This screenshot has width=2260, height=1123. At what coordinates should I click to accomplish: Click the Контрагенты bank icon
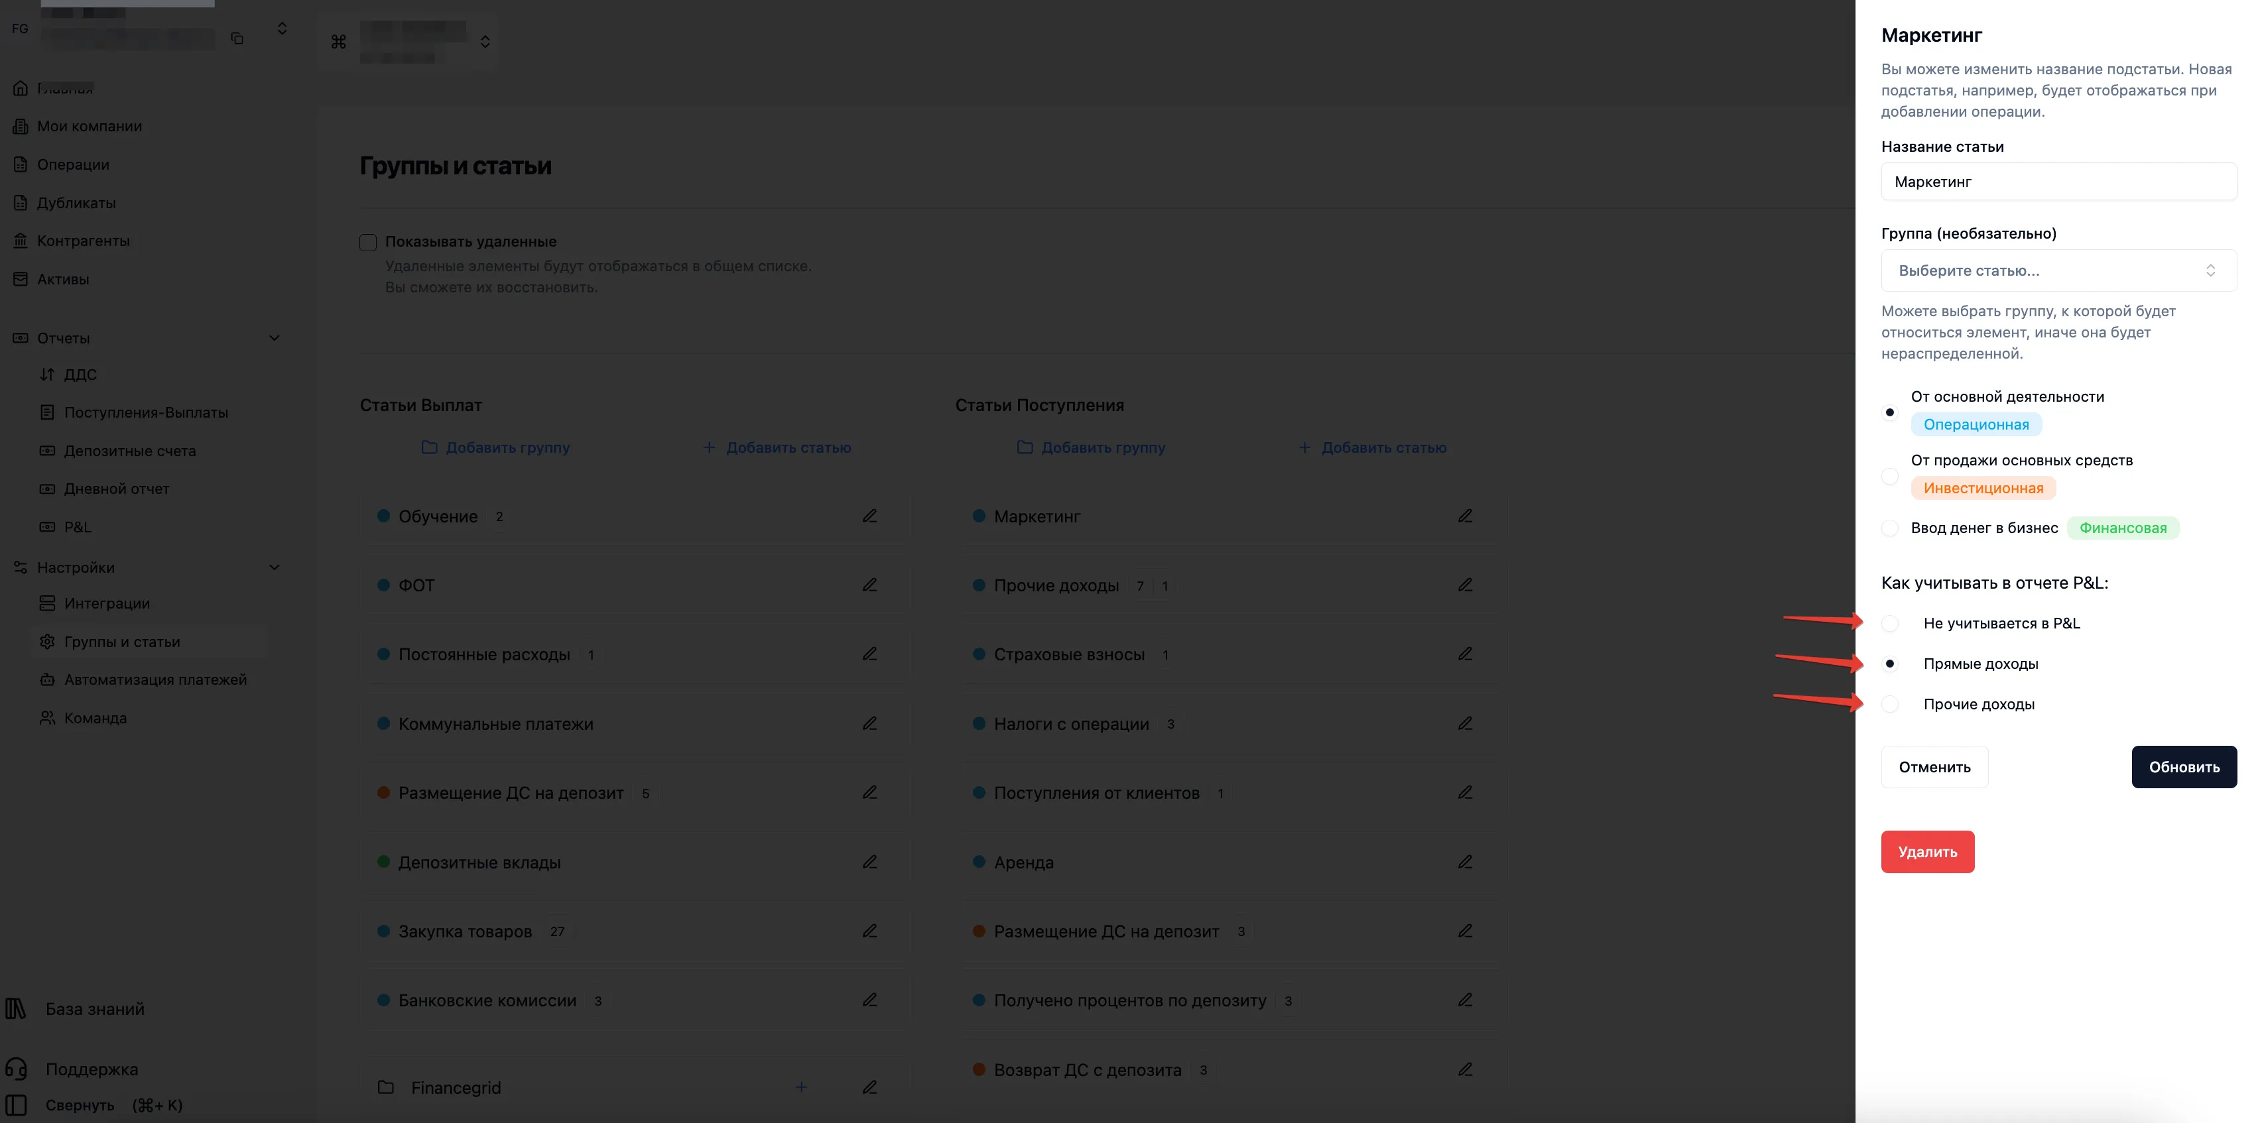click(21, 241)
